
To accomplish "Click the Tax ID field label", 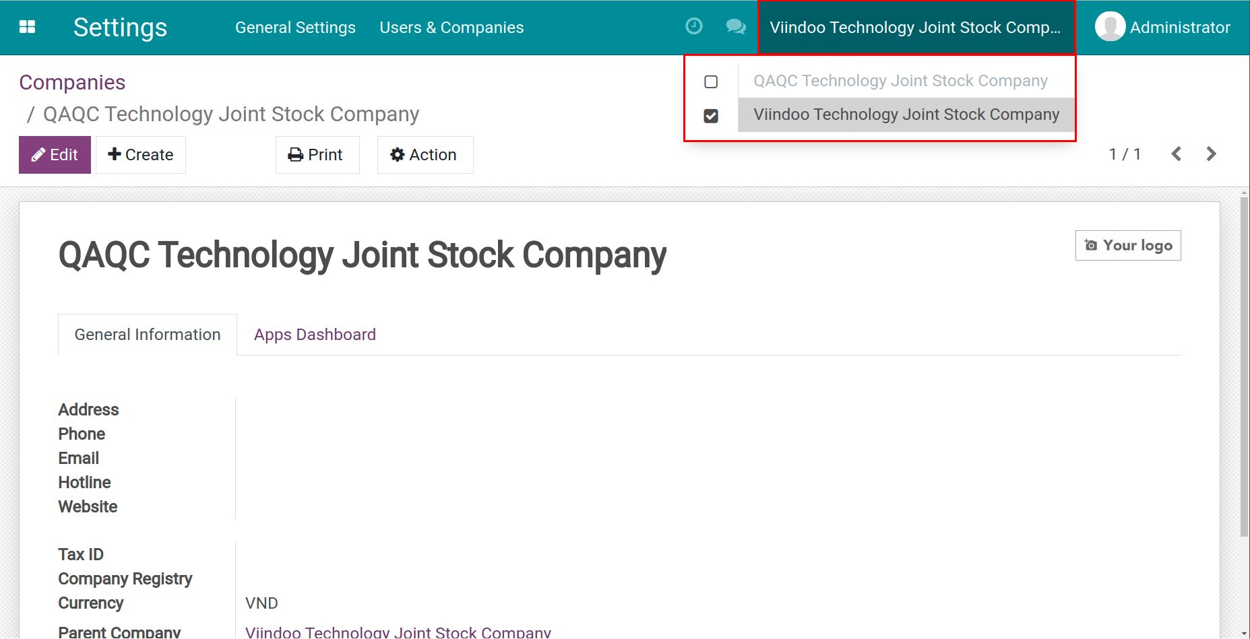I will pyautogui.click(x=81, y=555).
